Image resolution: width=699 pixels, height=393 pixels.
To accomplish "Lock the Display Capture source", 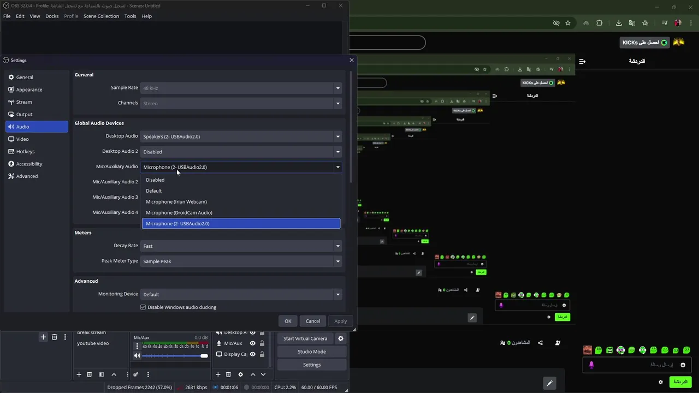I will click(262, 354).
